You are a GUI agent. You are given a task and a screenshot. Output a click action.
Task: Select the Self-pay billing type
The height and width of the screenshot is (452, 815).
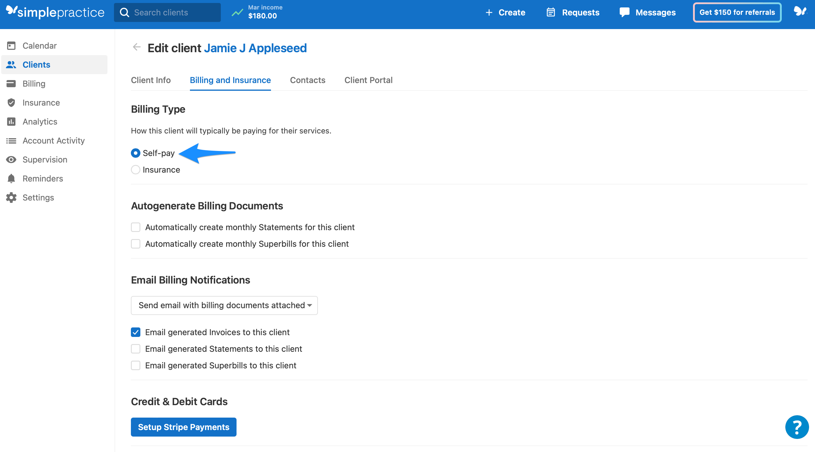coord(136,153)
